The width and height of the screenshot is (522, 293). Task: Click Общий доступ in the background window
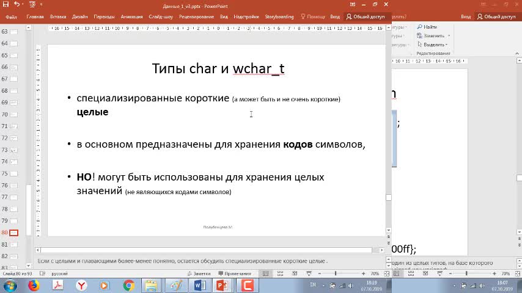click(x=496, y=16)
